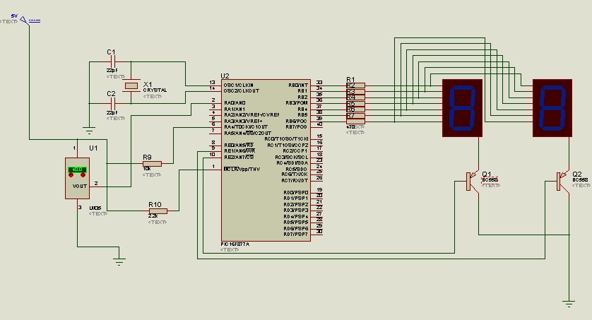Click the Q2 reference label

(x=577, y=174)
